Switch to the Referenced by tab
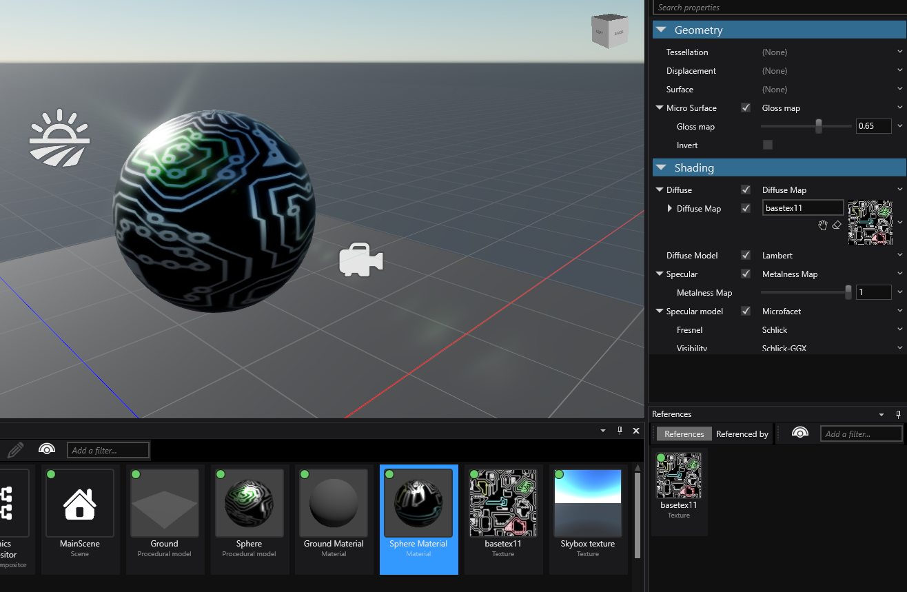This screenshot has width=907, height=592. pyautogui.click(x=742, y=433)
